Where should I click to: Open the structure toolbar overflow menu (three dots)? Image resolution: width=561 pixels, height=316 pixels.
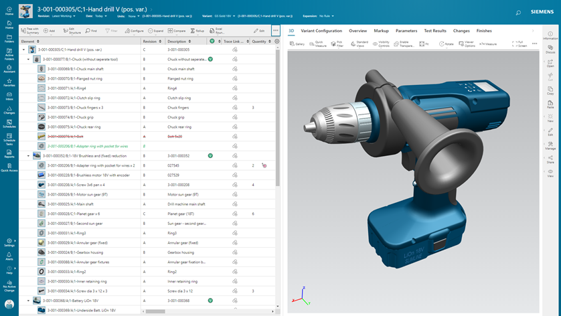276,30
